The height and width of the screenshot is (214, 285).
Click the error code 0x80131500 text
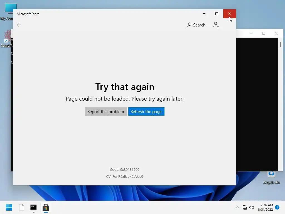point(125,170)
